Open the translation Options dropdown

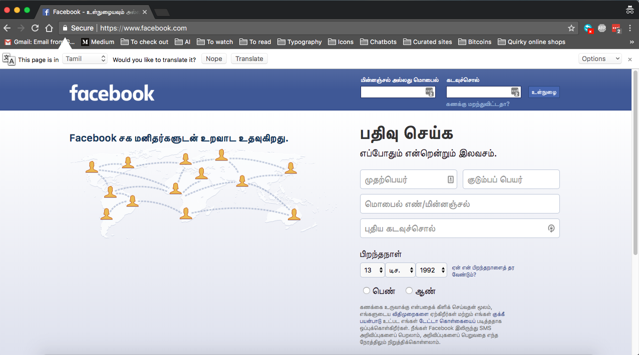coord(600,59)
